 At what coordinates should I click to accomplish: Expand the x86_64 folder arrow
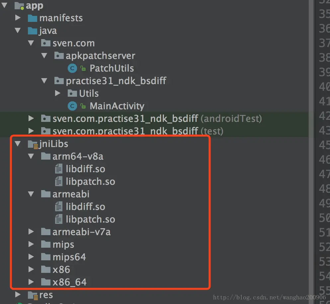[31, 282]
